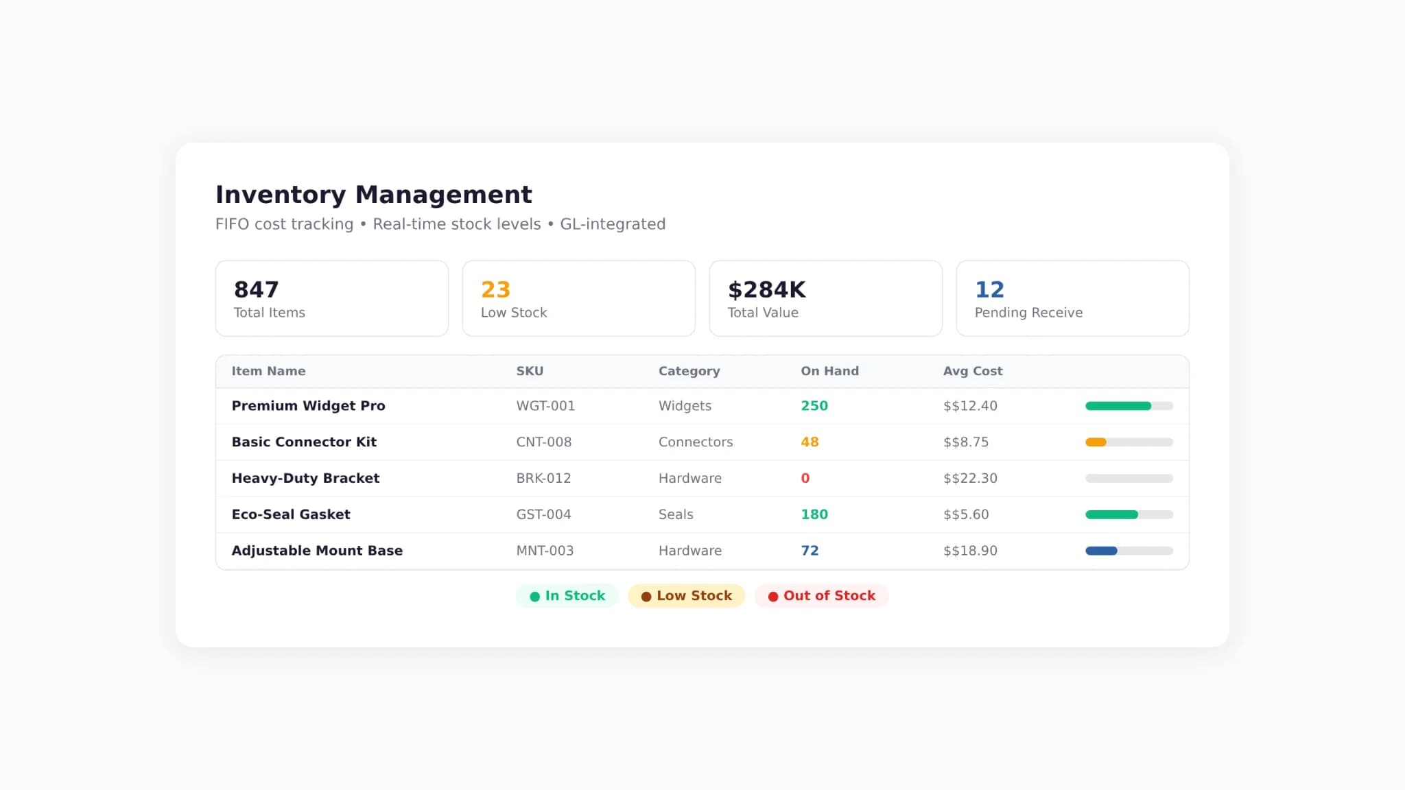
Task: Click the Connectors category cell
Action: point(696,442)
